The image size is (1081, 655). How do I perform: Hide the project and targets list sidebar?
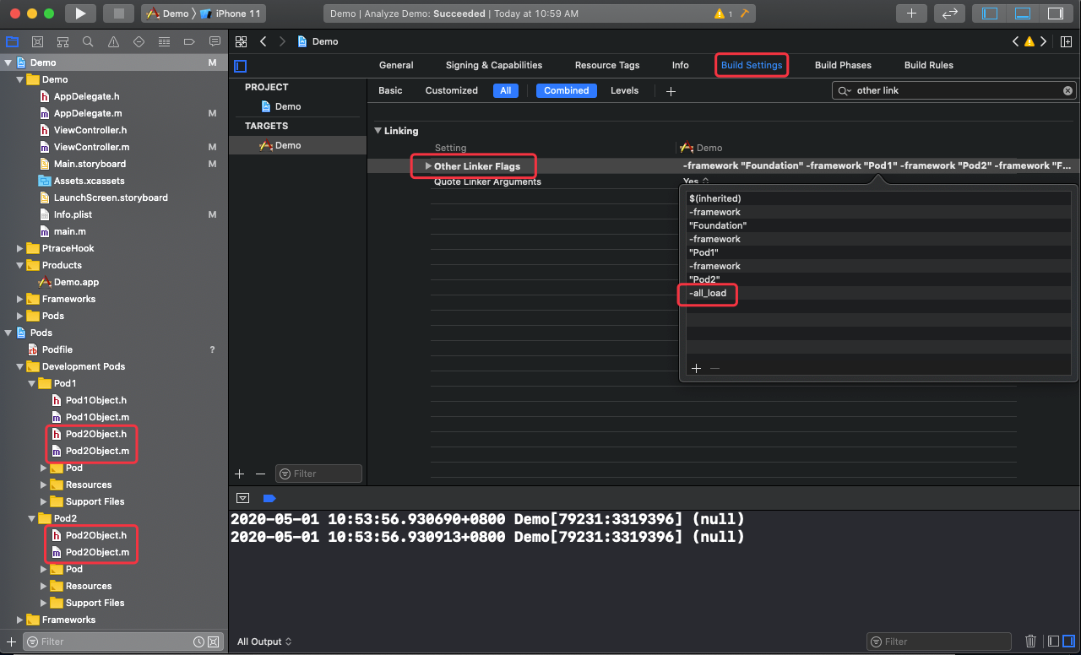point(241,66)
